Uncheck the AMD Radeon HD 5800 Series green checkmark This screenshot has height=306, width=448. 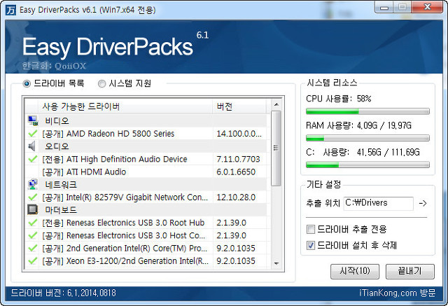tap(33, 134)
